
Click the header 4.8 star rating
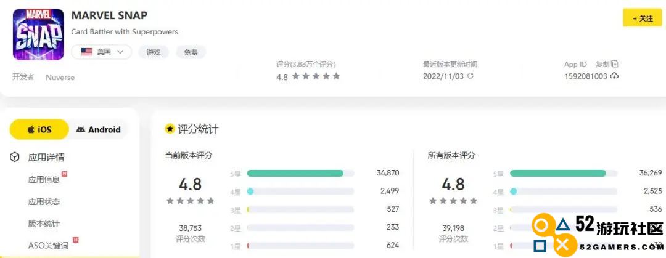(308, 76)
